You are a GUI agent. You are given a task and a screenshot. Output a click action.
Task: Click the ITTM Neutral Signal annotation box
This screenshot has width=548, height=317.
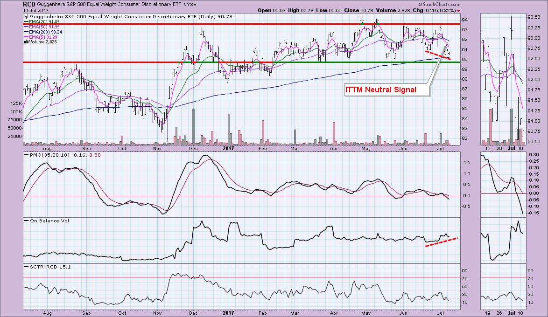click(386, 90)
